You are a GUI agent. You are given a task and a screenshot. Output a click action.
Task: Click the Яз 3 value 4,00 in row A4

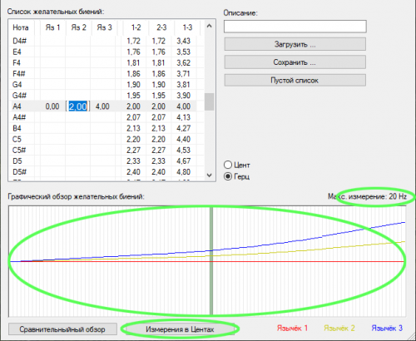102,106
